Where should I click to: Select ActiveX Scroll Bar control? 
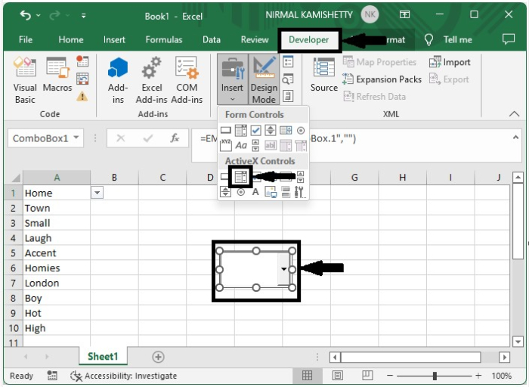click(300, 176)
